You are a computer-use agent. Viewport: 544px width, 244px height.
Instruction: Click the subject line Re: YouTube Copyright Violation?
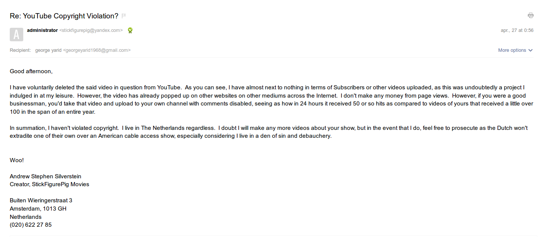64,16
